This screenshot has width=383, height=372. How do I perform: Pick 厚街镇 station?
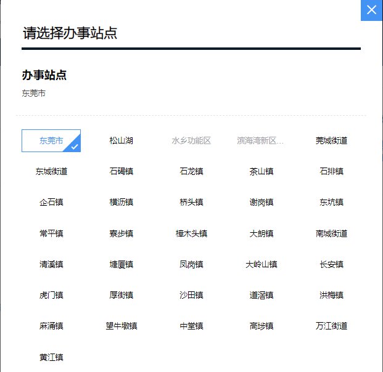(x=121, y=295)
